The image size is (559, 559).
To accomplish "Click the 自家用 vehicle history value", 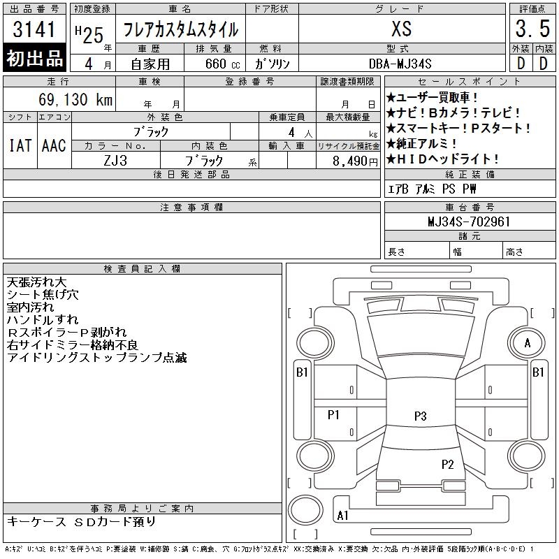I will (x=150, y=64).
